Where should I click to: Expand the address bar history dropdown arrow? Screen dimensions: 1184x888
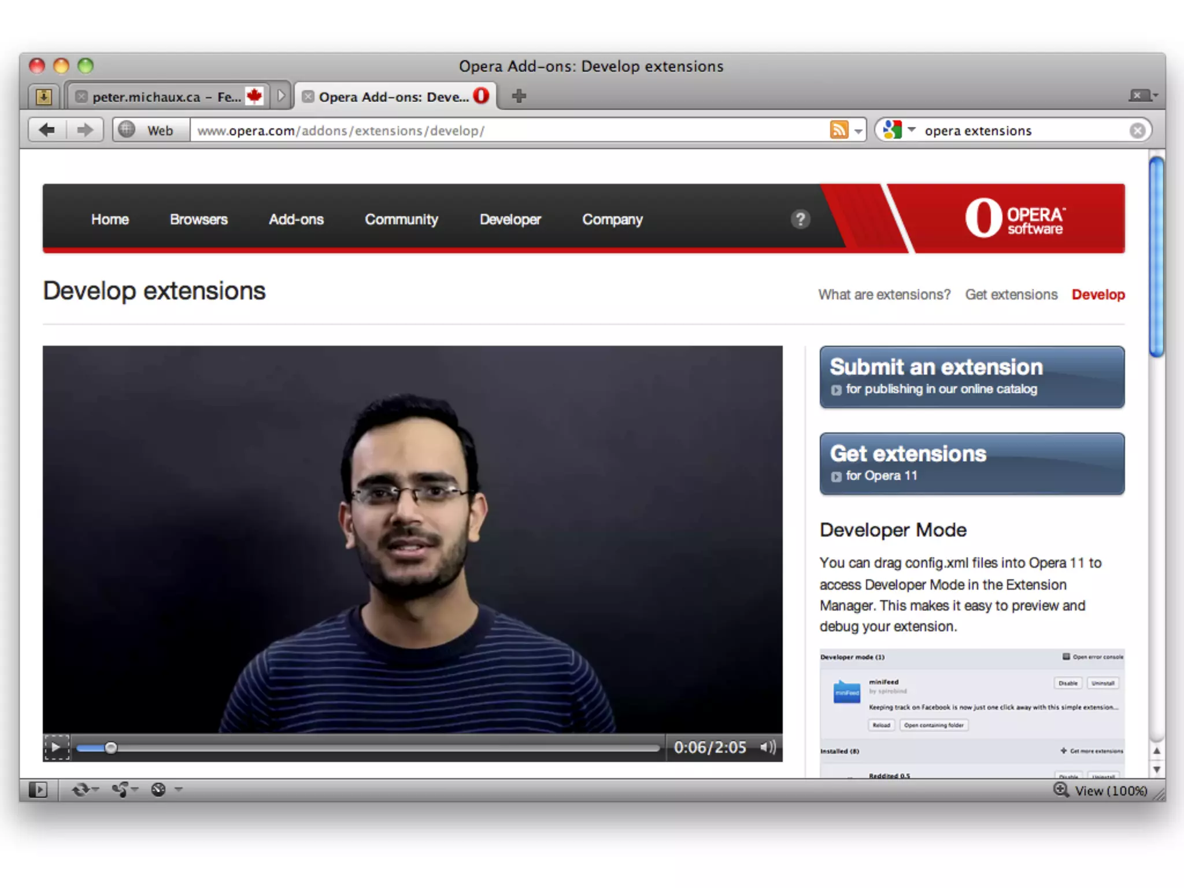click(859, 131)
